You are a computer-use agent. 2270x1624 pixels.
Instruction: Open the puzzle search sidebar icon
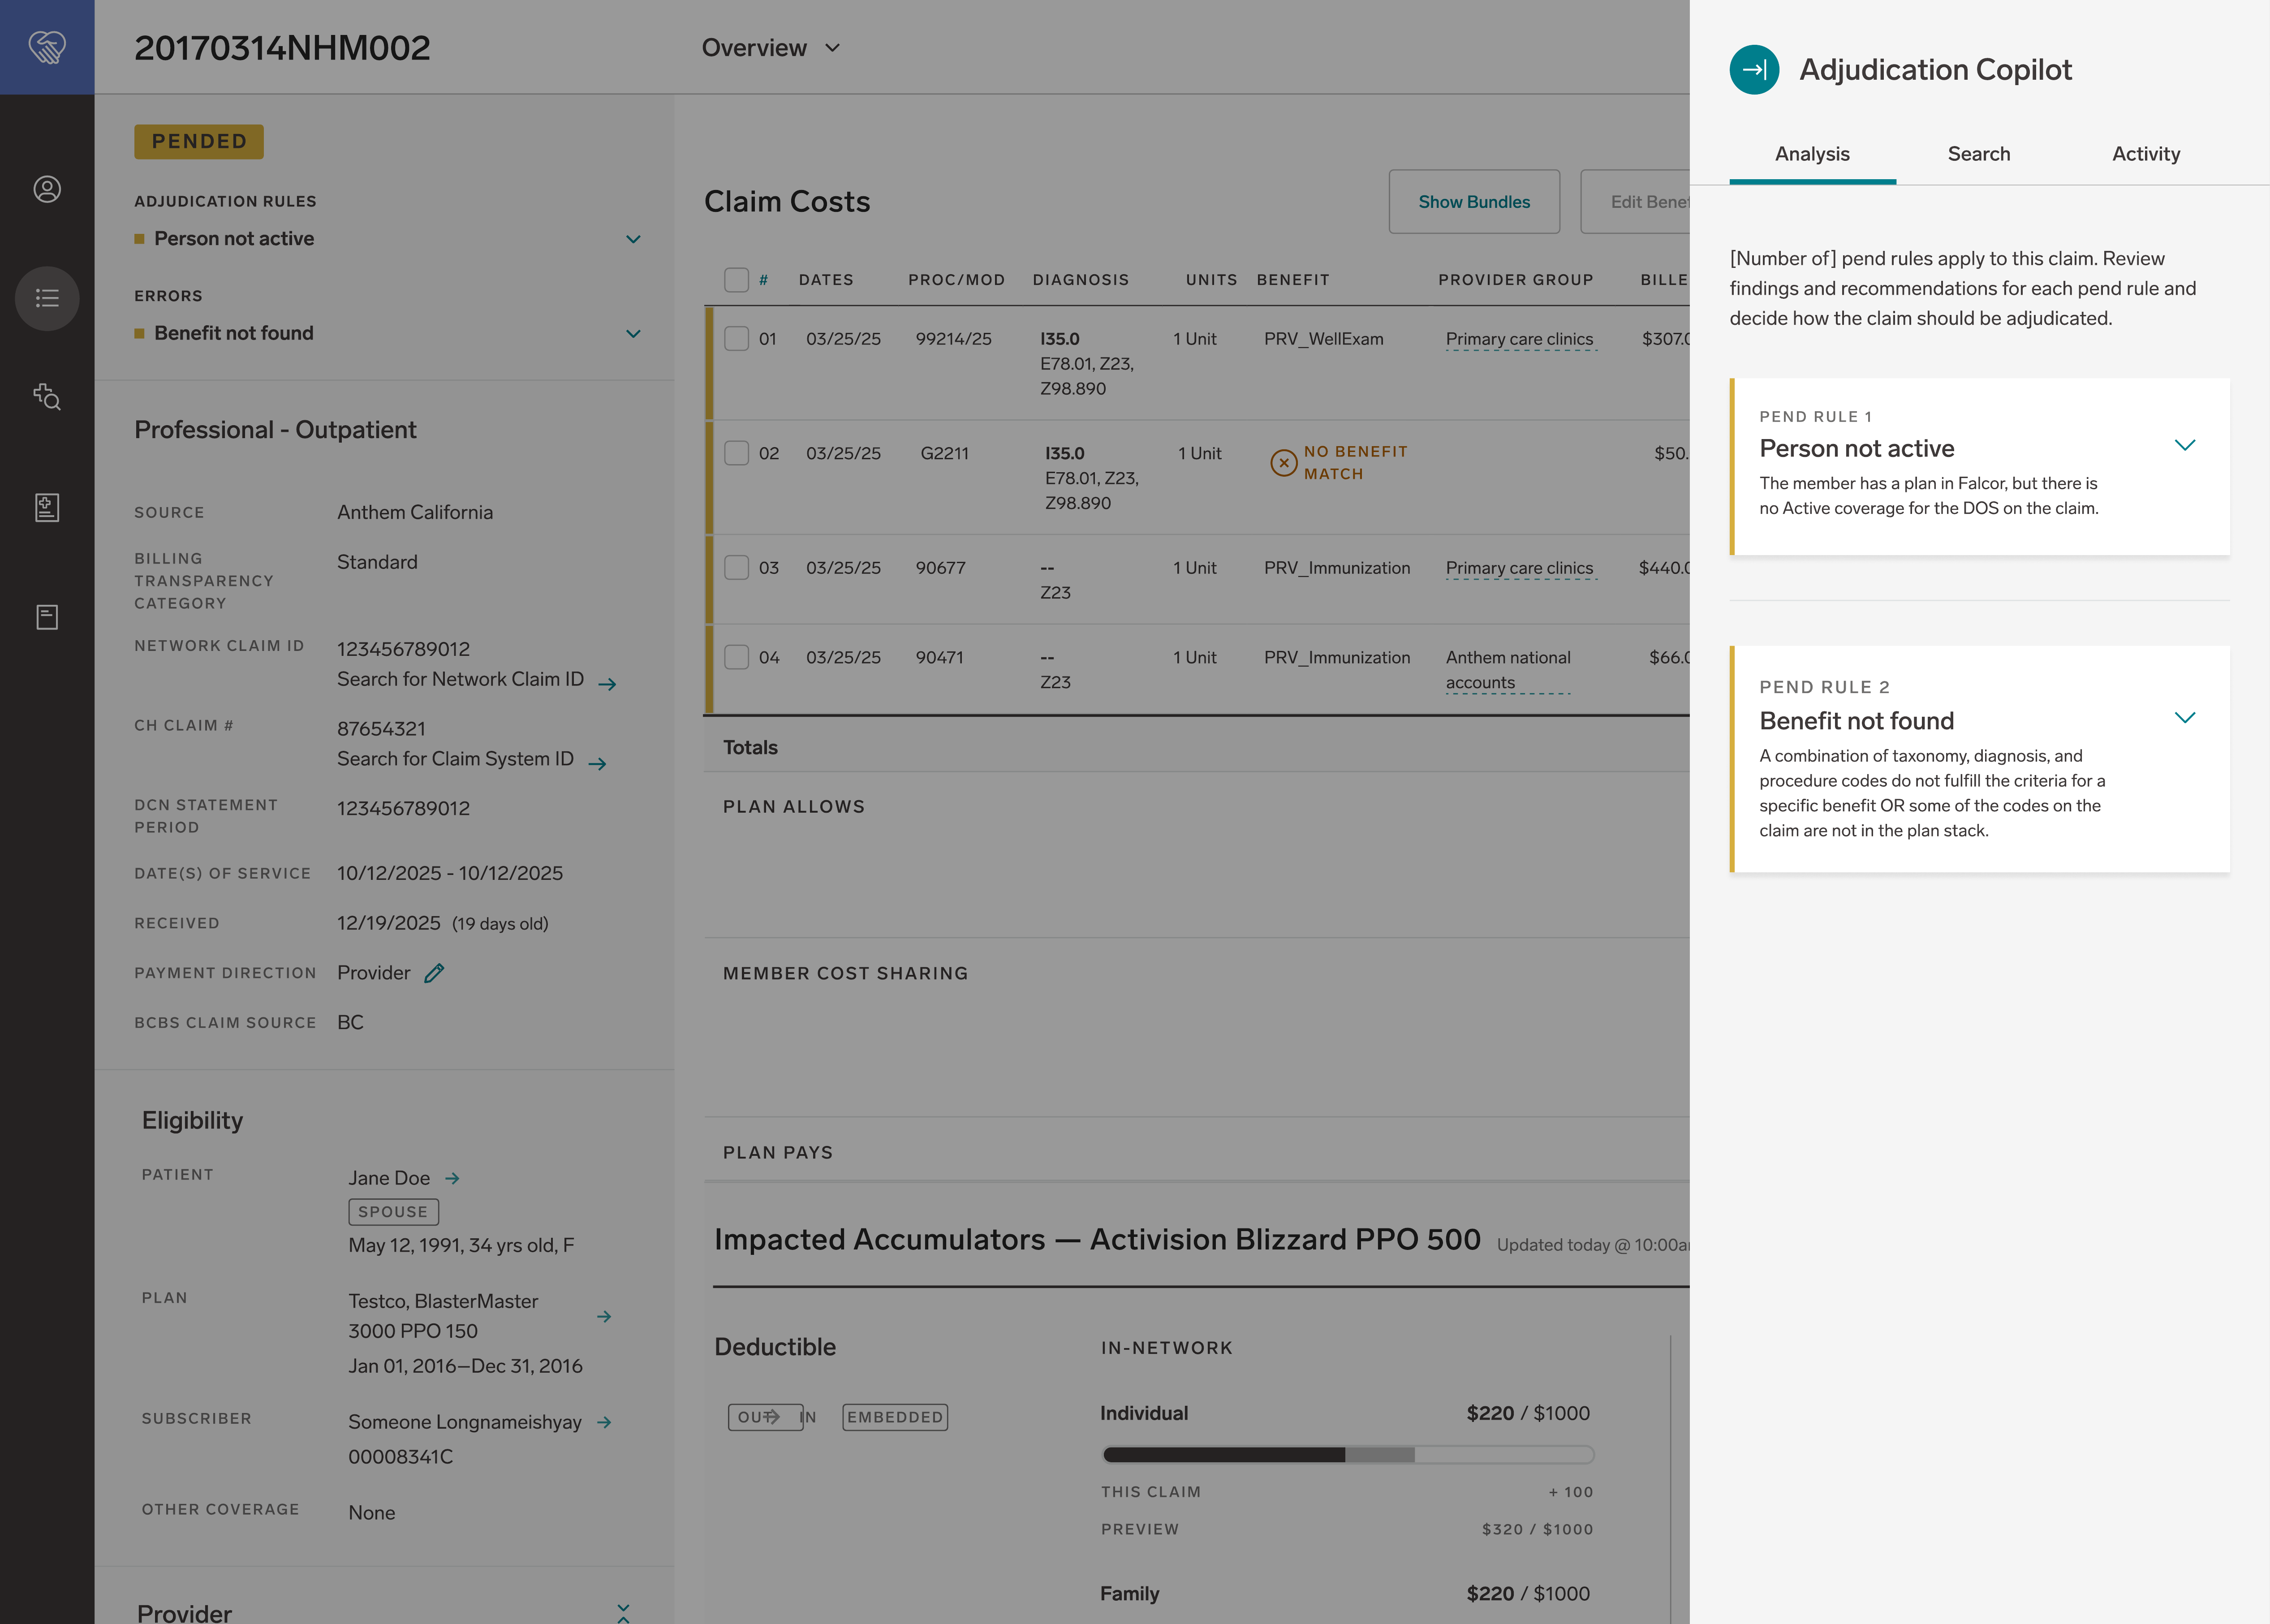pos(47,397)
